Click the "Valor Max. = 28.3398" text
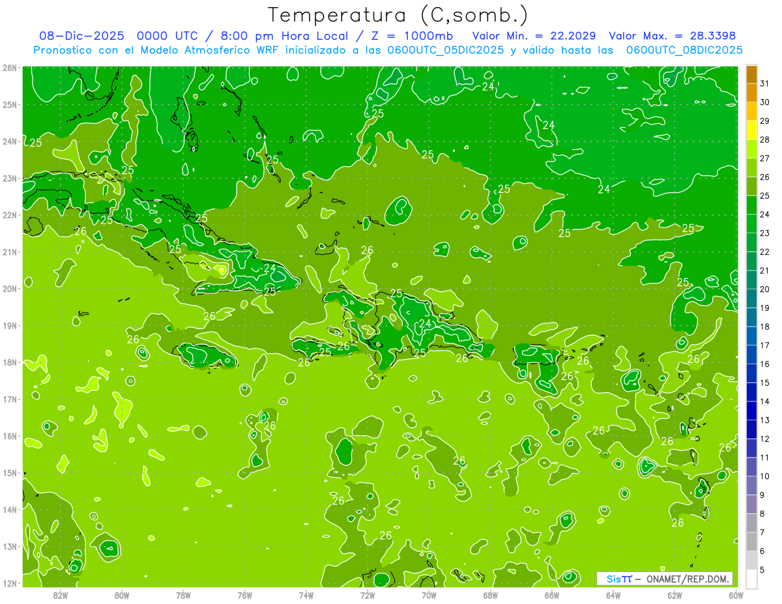Viewport: 782px width, 604px height. (672, 36)
